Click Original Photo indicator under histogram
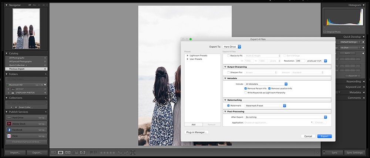370x158 pixels. click(x=332, y=32)
